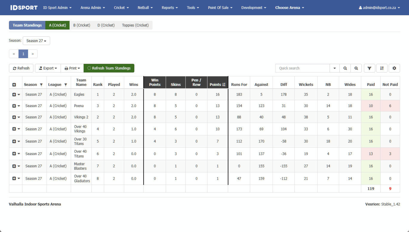
Task: Open grid settings gear icon
Action: point(394,68)
